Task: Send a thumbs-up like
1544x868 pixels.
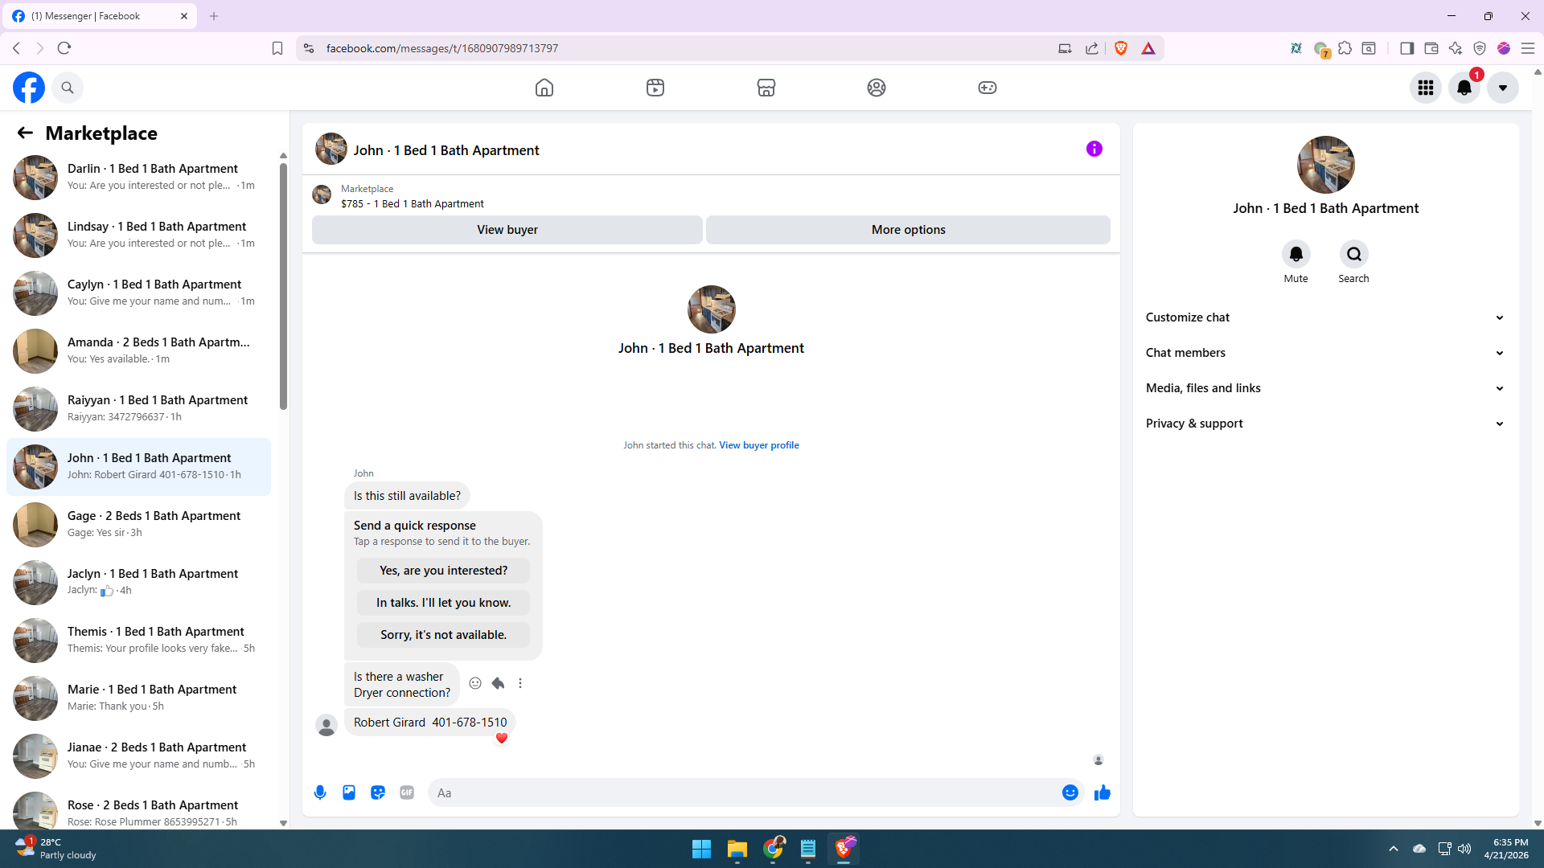Action: coord(1102,792)
